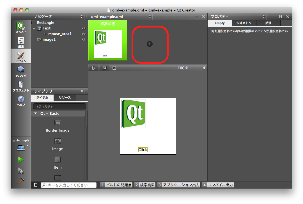This screenshot has width=303, height=204.
Task: Open the ようこそ welcome mode
Action: point(21,27)
